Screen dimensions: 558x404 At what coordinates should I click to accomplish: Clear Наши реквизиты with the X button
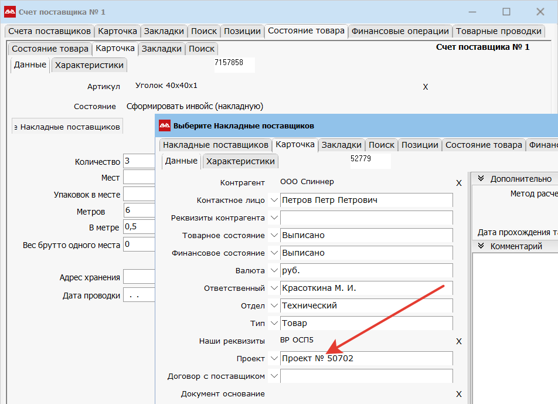tap(459, 341)
